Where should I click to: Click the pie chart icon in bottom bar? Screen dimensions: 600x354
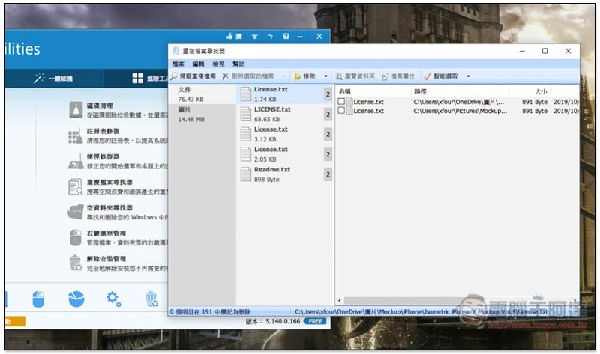point(76,299)
